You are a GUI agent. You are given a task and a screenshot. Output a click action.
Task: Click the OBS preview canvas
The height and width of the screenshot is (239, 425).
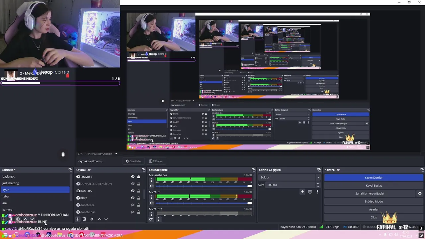248,81
